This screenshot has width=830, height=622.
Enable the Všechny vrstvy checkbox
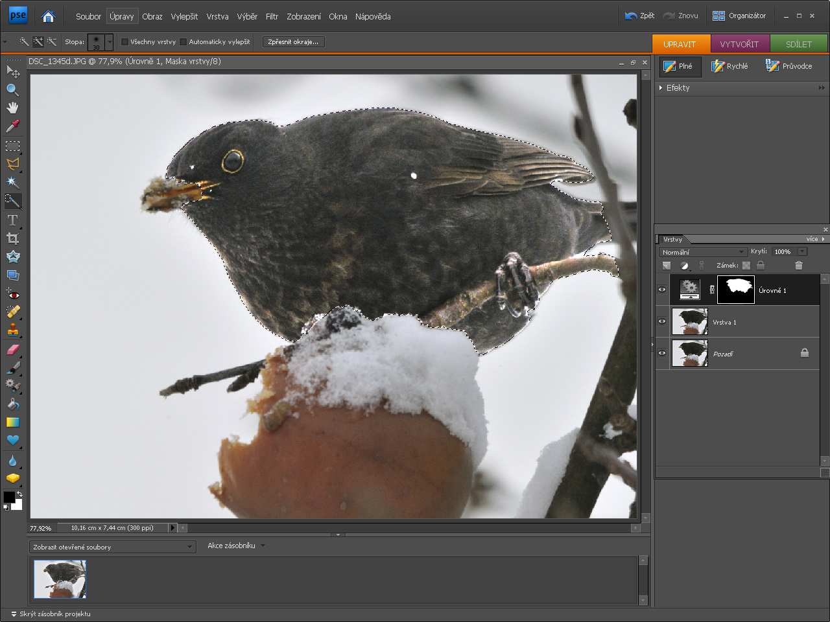125,42
